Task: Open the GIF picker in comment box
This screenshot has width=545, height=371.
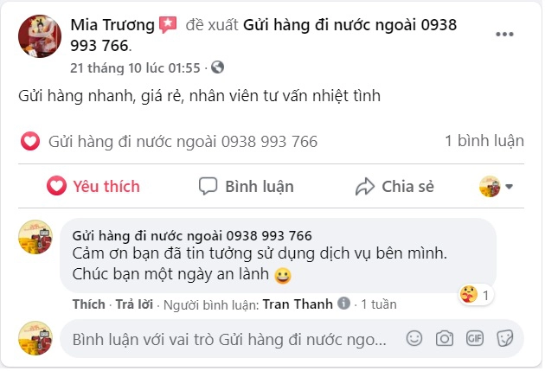Action: (475, 338)
